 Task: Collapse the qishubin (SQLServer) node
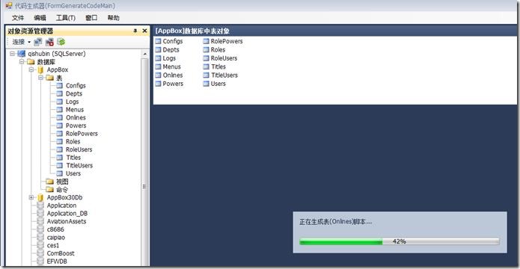(x=12, y=54)
